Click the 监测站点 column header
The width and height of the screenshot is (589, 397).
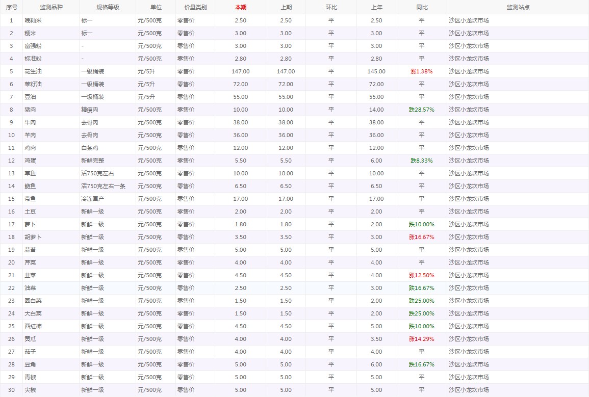518,7
